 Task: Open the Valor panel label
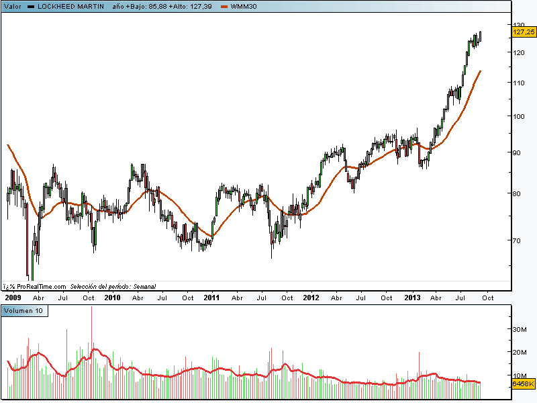[11, 5]
